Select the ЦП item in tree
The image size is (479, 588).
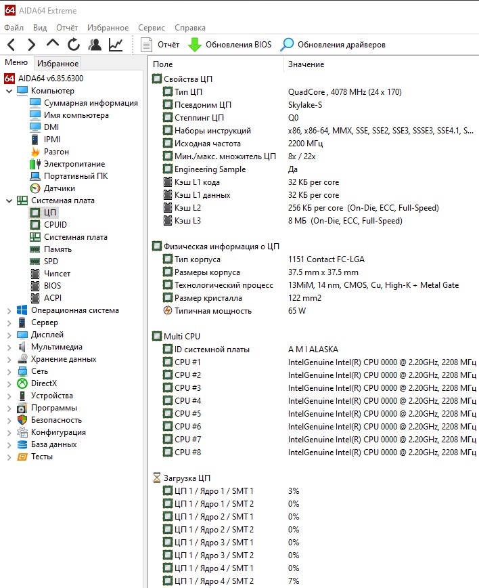click(x=43, y=213)
